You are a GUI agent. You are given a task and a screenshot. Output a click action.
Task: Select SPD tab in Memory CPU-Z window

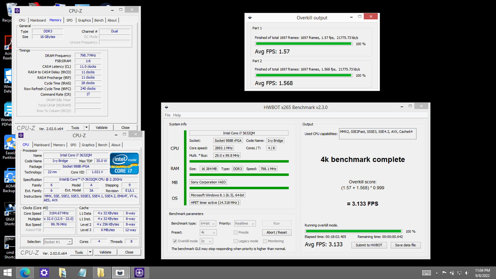[x=69, y=20]
